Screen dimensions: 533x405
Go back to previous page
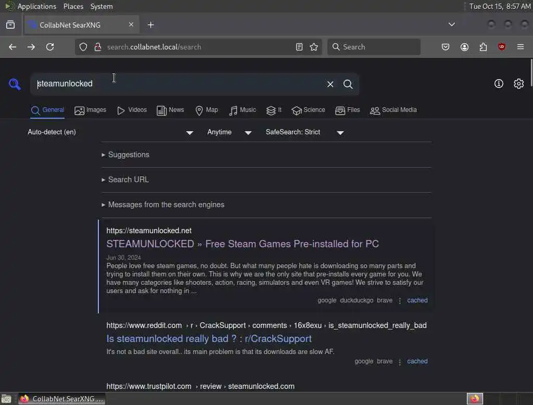pos(12,47)
